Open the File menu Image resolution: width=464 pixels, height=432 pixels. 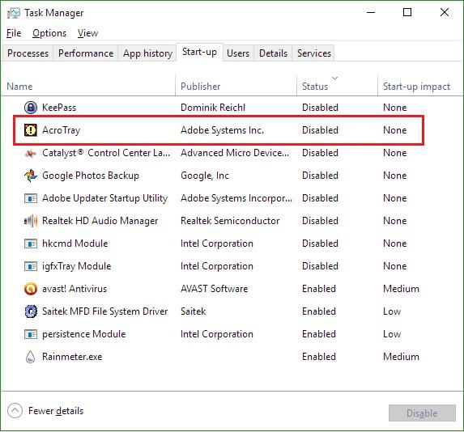pos(14,33)
